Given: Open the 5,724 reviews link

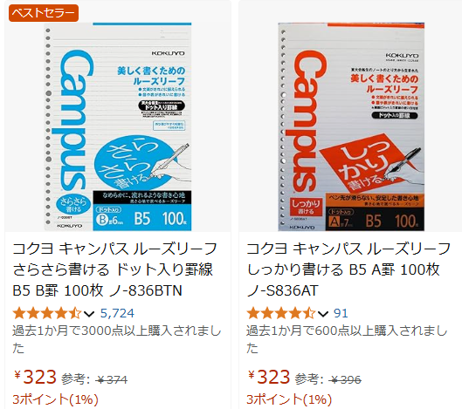Looking at the screenshot, I should 117,313.
